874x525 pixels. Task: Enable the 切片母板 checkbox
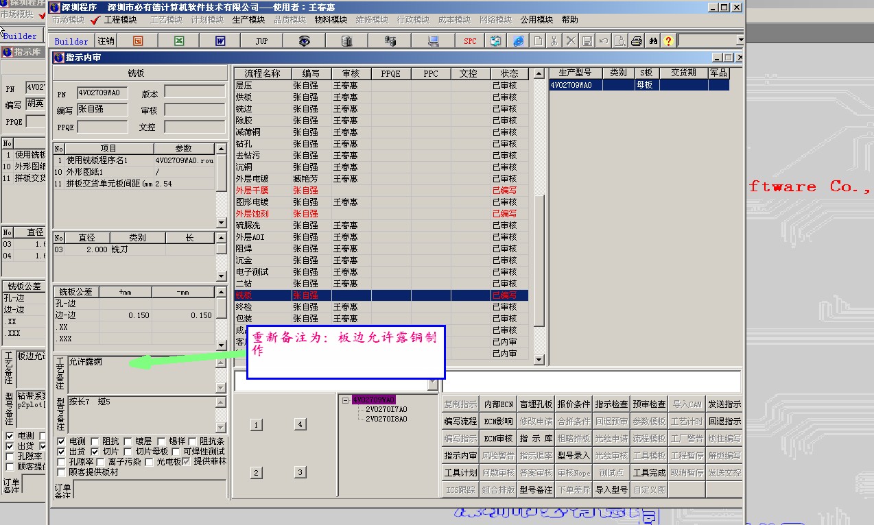point(128,452)
